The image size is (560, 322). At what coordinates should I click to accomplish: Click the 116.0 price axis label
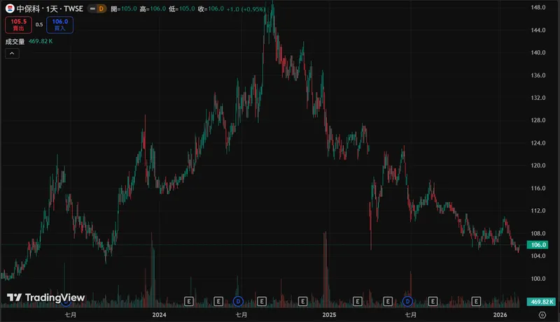(x=538, y=189)
